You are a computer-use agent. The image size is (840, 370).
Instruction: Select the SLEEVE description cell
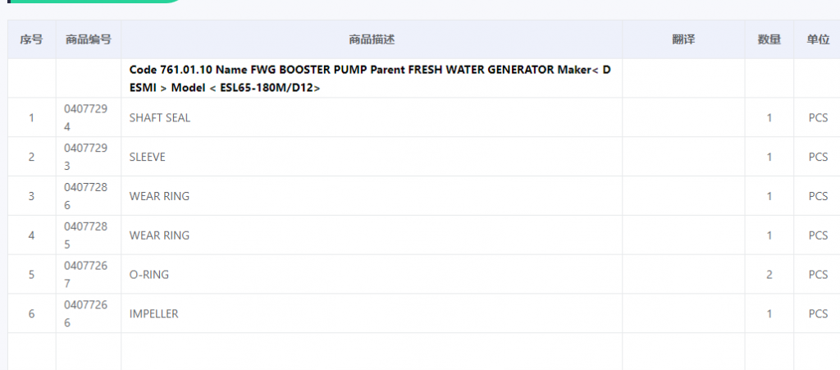pos(148,157)
